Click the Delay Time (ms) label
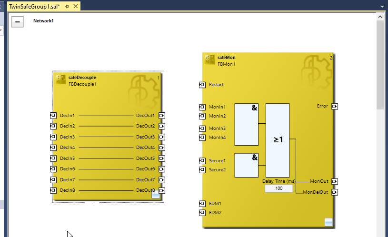Screen dimensions: 388x237 pos(279,181)
